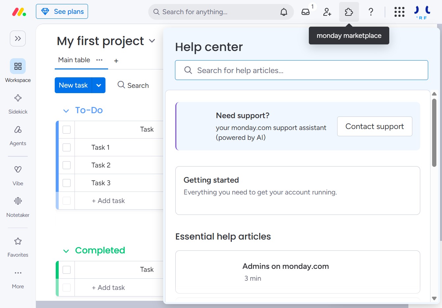
Task: Select all in Completed header checkbox
Action: 67,270
